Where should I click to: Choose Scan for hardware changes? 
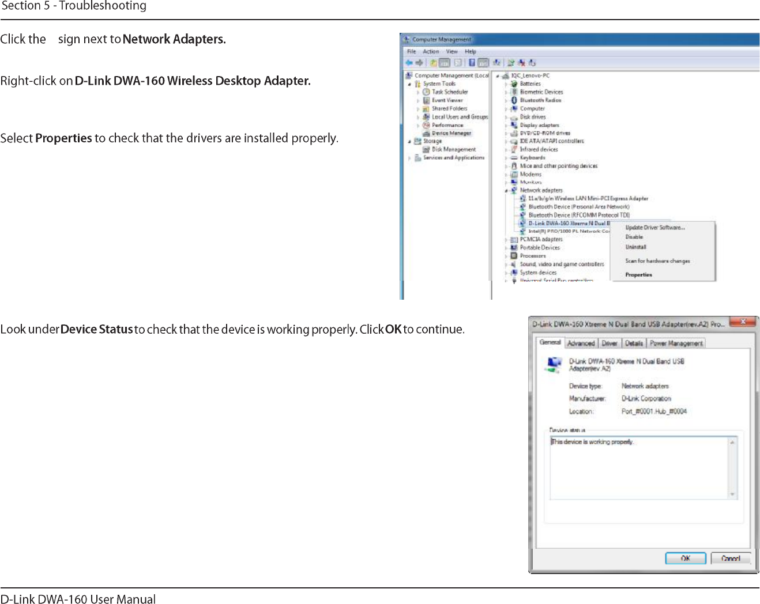[x=657, y=261]
